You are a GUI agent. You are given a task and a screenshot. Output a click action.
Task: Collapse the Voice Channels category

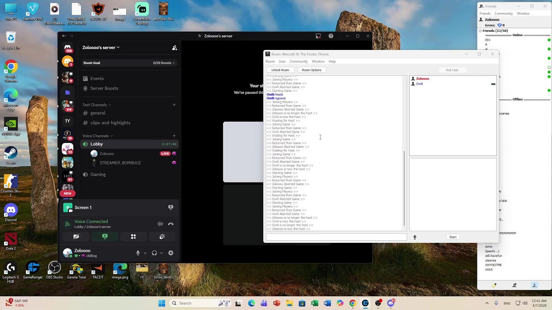[98, 136]
